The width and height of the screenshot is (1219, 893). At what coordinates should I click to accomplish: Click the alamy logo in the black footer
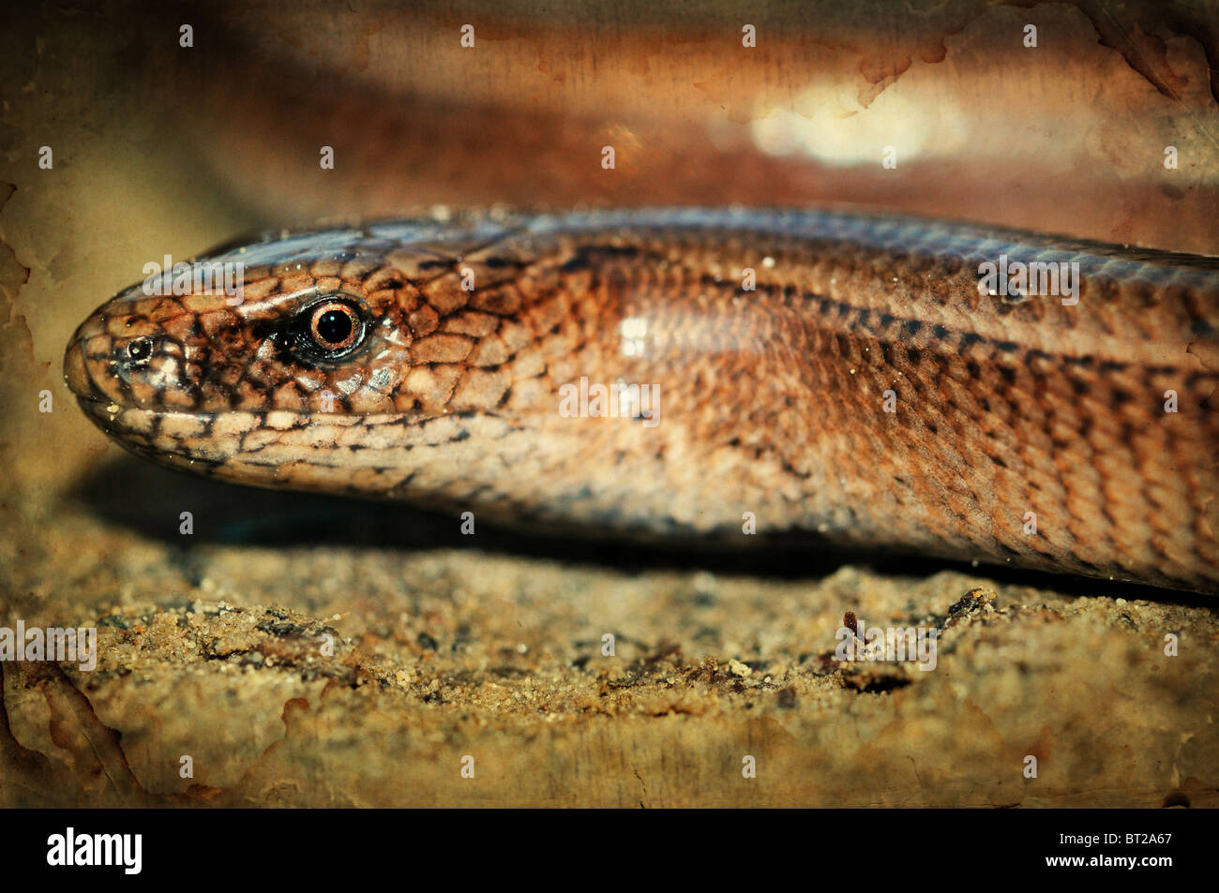click(94, 850)
